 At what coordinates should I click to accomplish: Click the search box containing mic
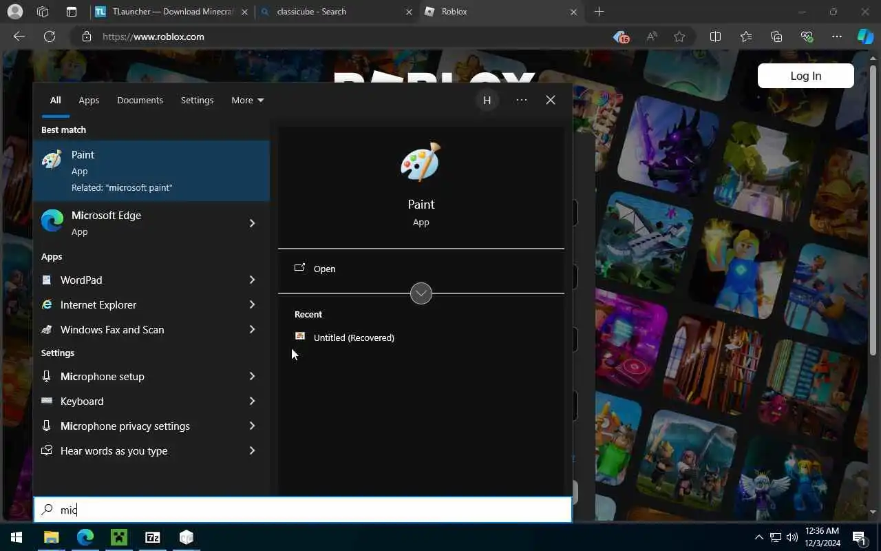pyautogui.click(x=303, y=510)
